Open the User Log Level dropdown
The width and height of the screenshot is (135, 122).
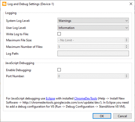coord(93,28)
